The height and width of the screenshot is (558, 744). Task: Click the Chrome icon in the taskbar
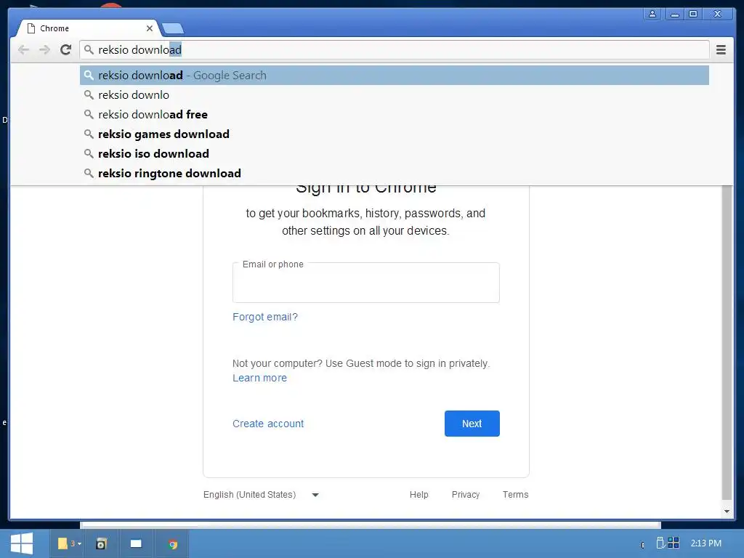tap(173, 543)
